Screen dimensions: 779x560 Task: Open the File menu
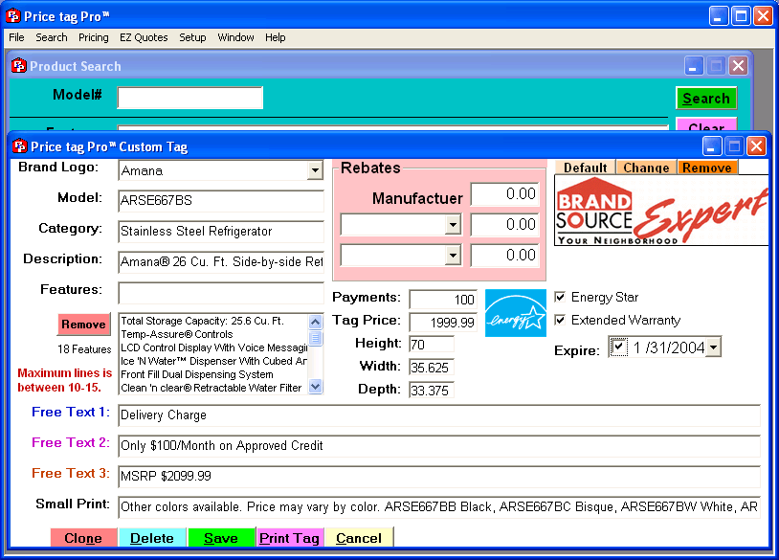coord(16,37)
